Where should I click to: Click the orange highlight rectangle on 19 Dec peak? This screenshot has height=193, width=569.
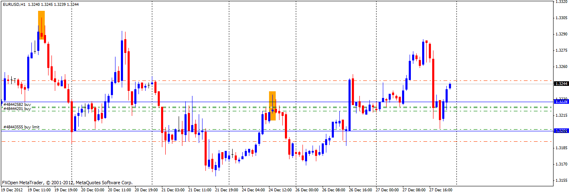(x=41, y=25)
